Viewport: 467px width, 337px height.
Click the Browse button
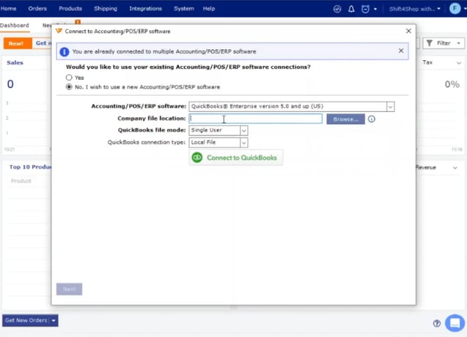click(x=345, y=119)
